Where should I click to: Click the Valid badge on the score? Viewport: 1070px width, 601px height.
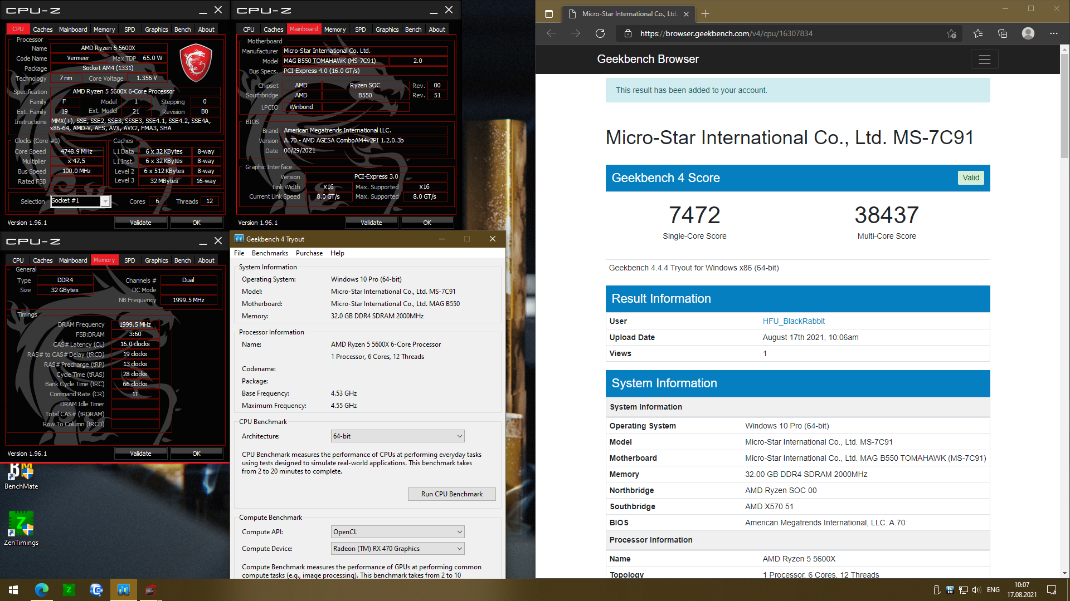click(971, 178)
